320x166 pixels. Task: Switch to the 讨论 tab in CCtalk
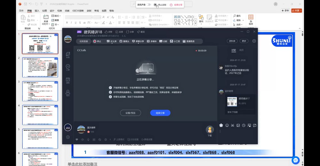click(x=234, y=50)
